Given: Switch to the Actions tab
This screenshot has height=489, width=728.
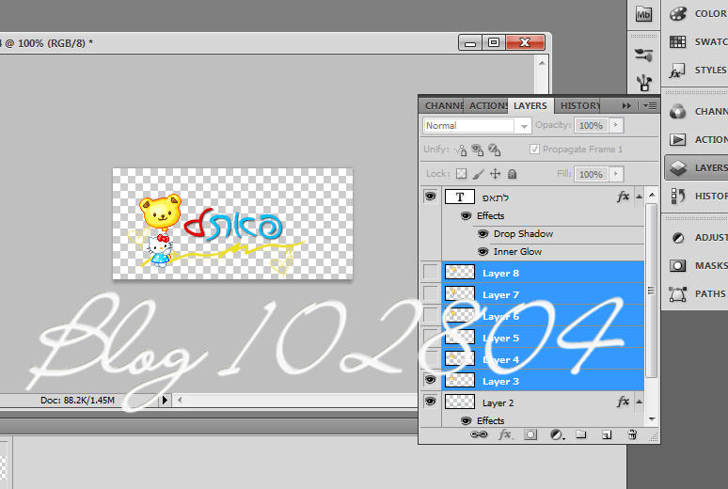Looking at the screenshot, I should 487,106.
